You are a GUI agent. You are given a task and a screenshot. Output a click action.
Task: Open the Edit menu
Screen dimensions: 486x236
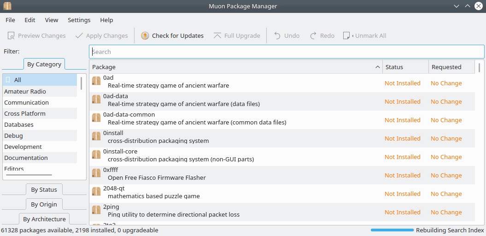coord(30,20)
